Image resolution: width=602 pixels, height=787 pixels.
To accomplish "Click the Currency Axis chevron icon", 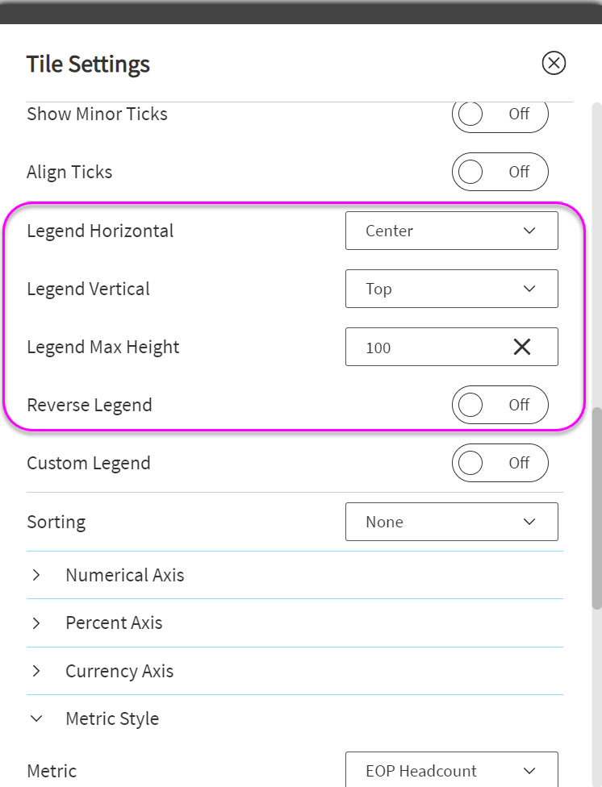I will [x=36, y=671].
